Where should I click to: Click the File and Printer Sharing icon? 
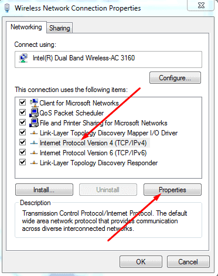[x=34, y=122]
